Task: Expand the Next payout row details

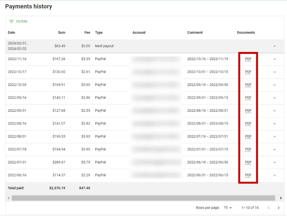Action: click(x=275, y=46)
